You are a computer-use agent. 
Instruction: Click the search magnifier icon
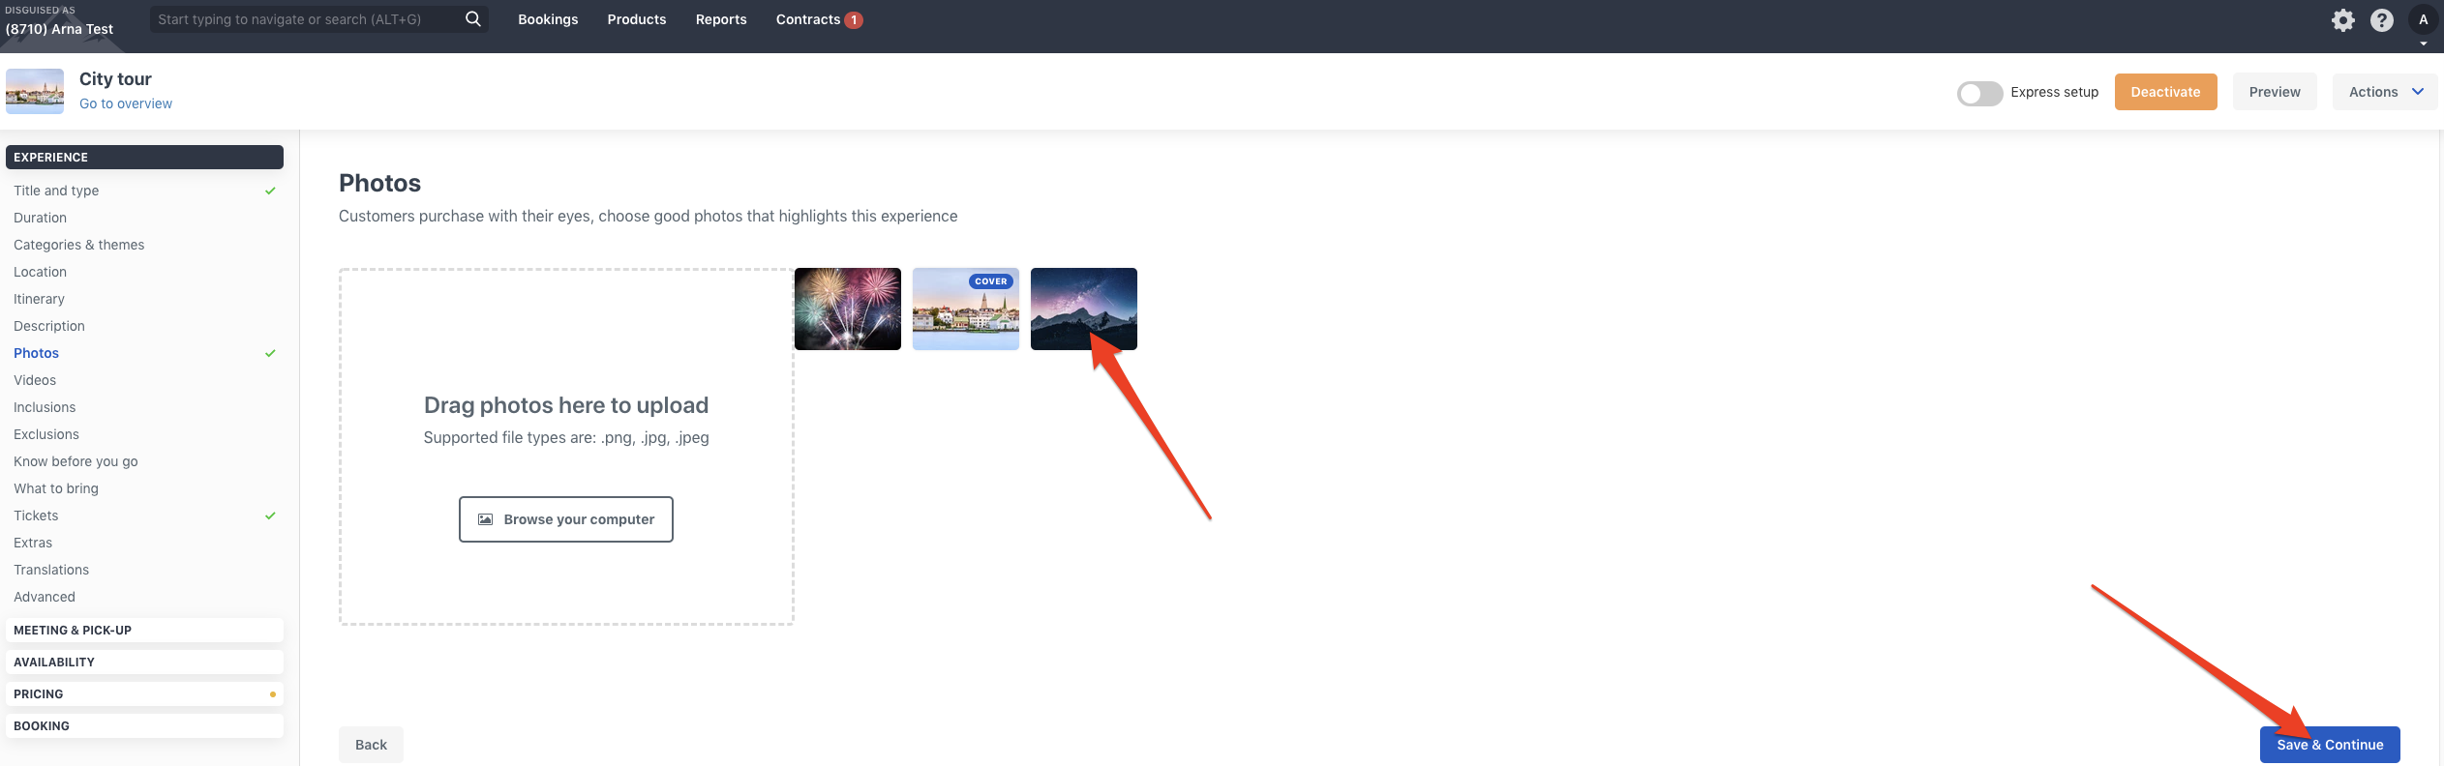472,19
